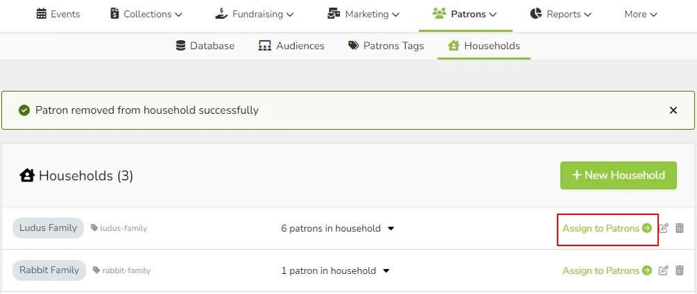Delete the Rabbit Family household

(679, 270)
